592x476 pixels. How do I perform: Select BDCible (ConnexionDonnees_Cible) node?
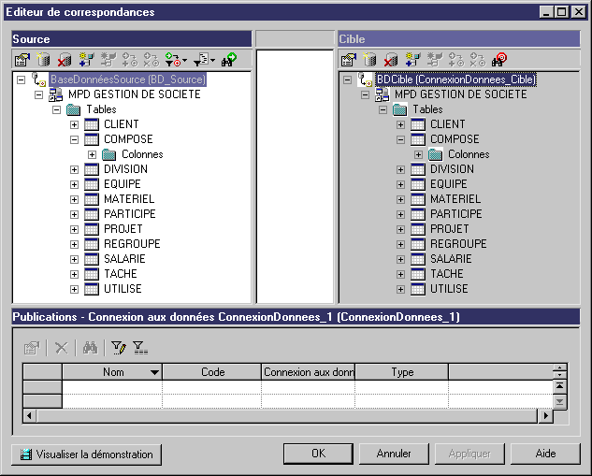click(x=456, y=79)
